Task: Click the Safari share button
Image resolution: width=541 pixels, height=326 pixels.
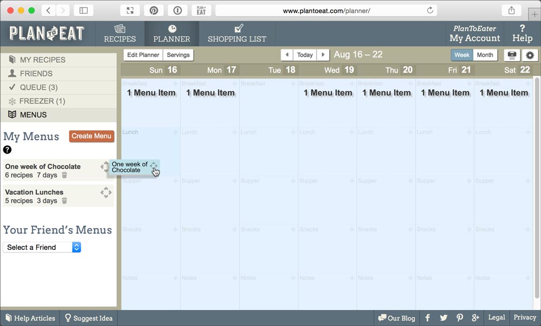Action: tap(511, 10)
